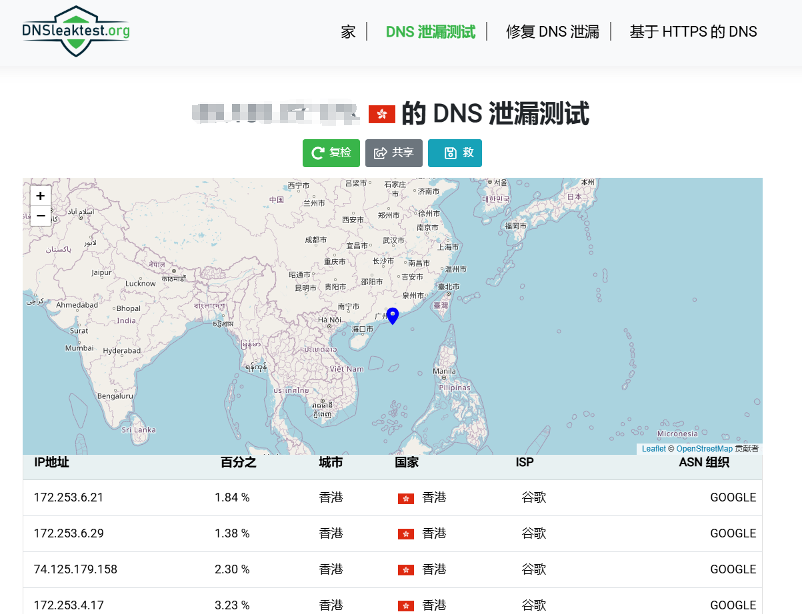The image size is (802, 614).
Task: Click the 的 DNS 泄漏测试 page heading
Action: point(495,114)
